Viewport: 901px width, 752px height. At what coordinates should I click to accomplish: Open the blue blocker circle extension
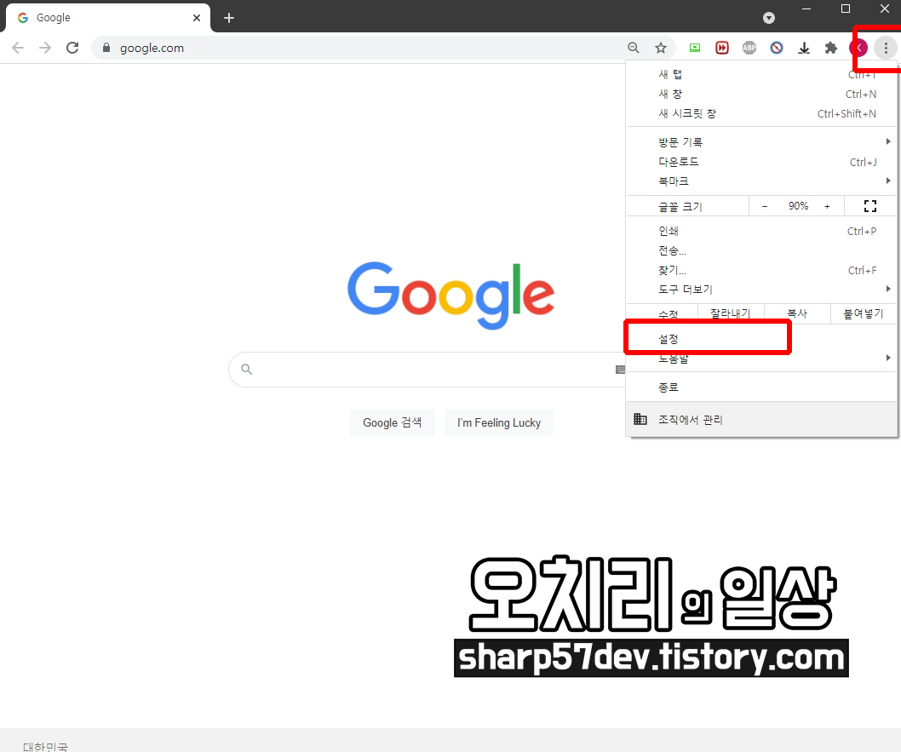(x=777, y=48)
